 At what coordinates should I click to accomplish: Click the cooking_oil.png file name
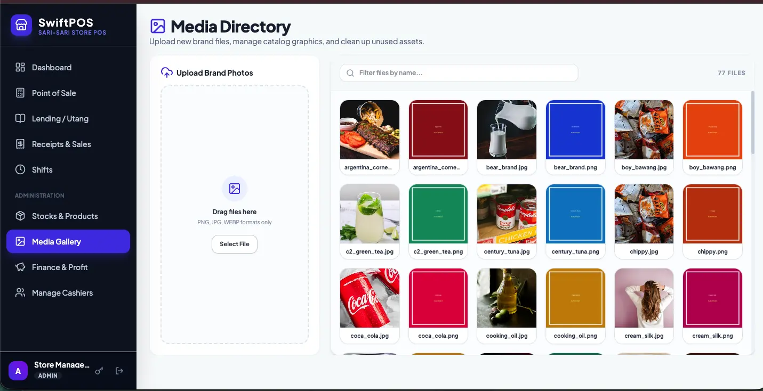pos(575,336)
